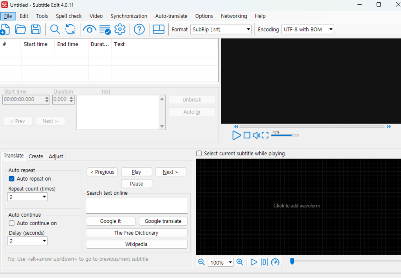Image resolution: width=401 pixels, height=278 pixels.
Task: Mute video using speaker icon
Action: [x=256, y=135]
